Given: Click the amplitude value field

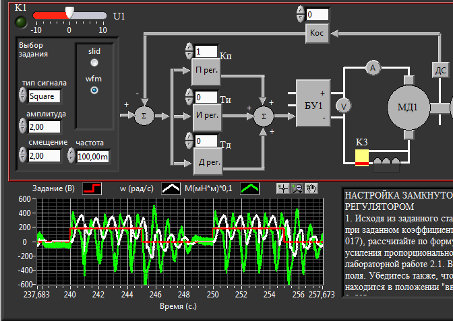Looking at the screenshot, I should (x=44, y=127).
